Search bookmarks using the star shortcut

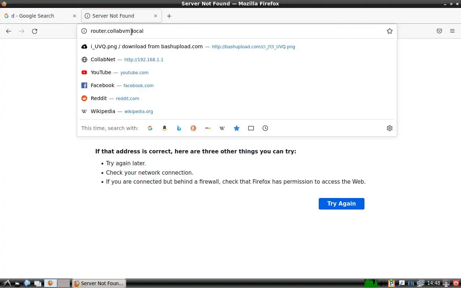(x=237, y=128)
